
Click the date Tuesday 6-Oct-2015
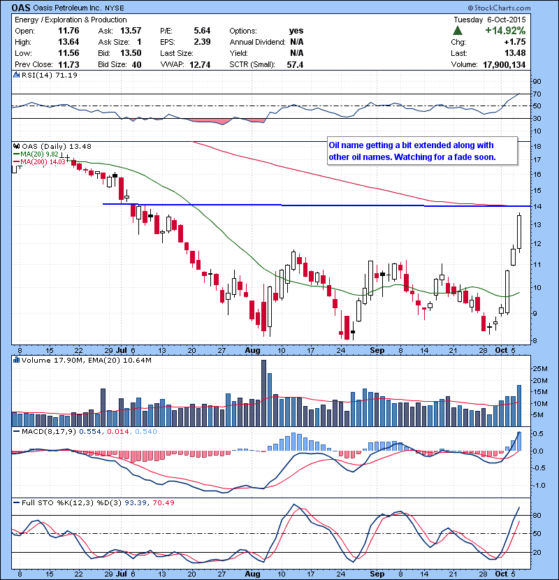point(489,20)
